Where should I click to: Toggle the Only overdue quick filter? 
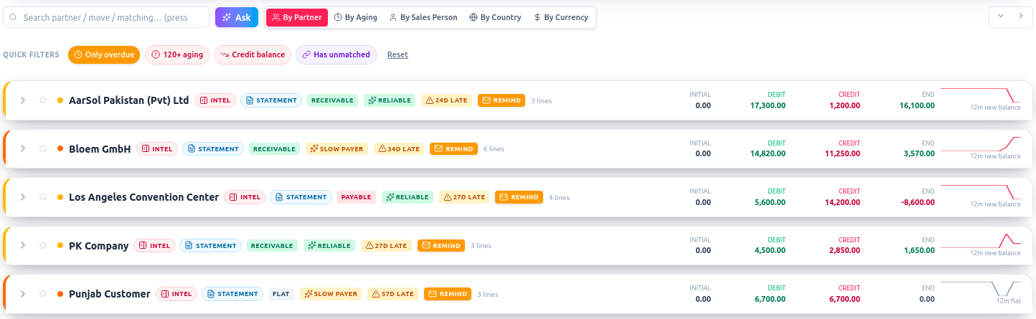click(103, 54)
